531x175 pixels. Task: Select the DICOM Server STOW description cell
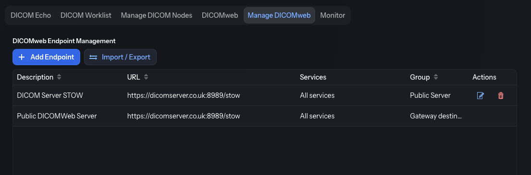click(50, 95)
